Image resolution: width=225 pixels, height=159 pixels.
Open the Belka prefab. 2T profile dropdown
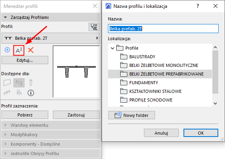tap(50, 38)
